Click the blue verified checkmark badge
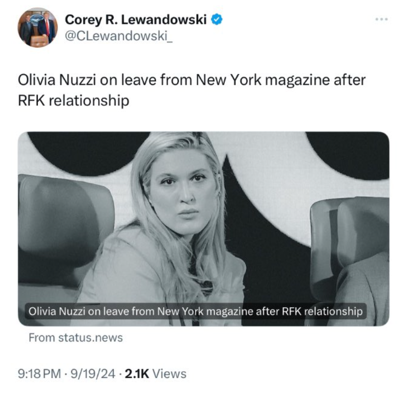The image size is (410, 393). (x=217, y=20)
